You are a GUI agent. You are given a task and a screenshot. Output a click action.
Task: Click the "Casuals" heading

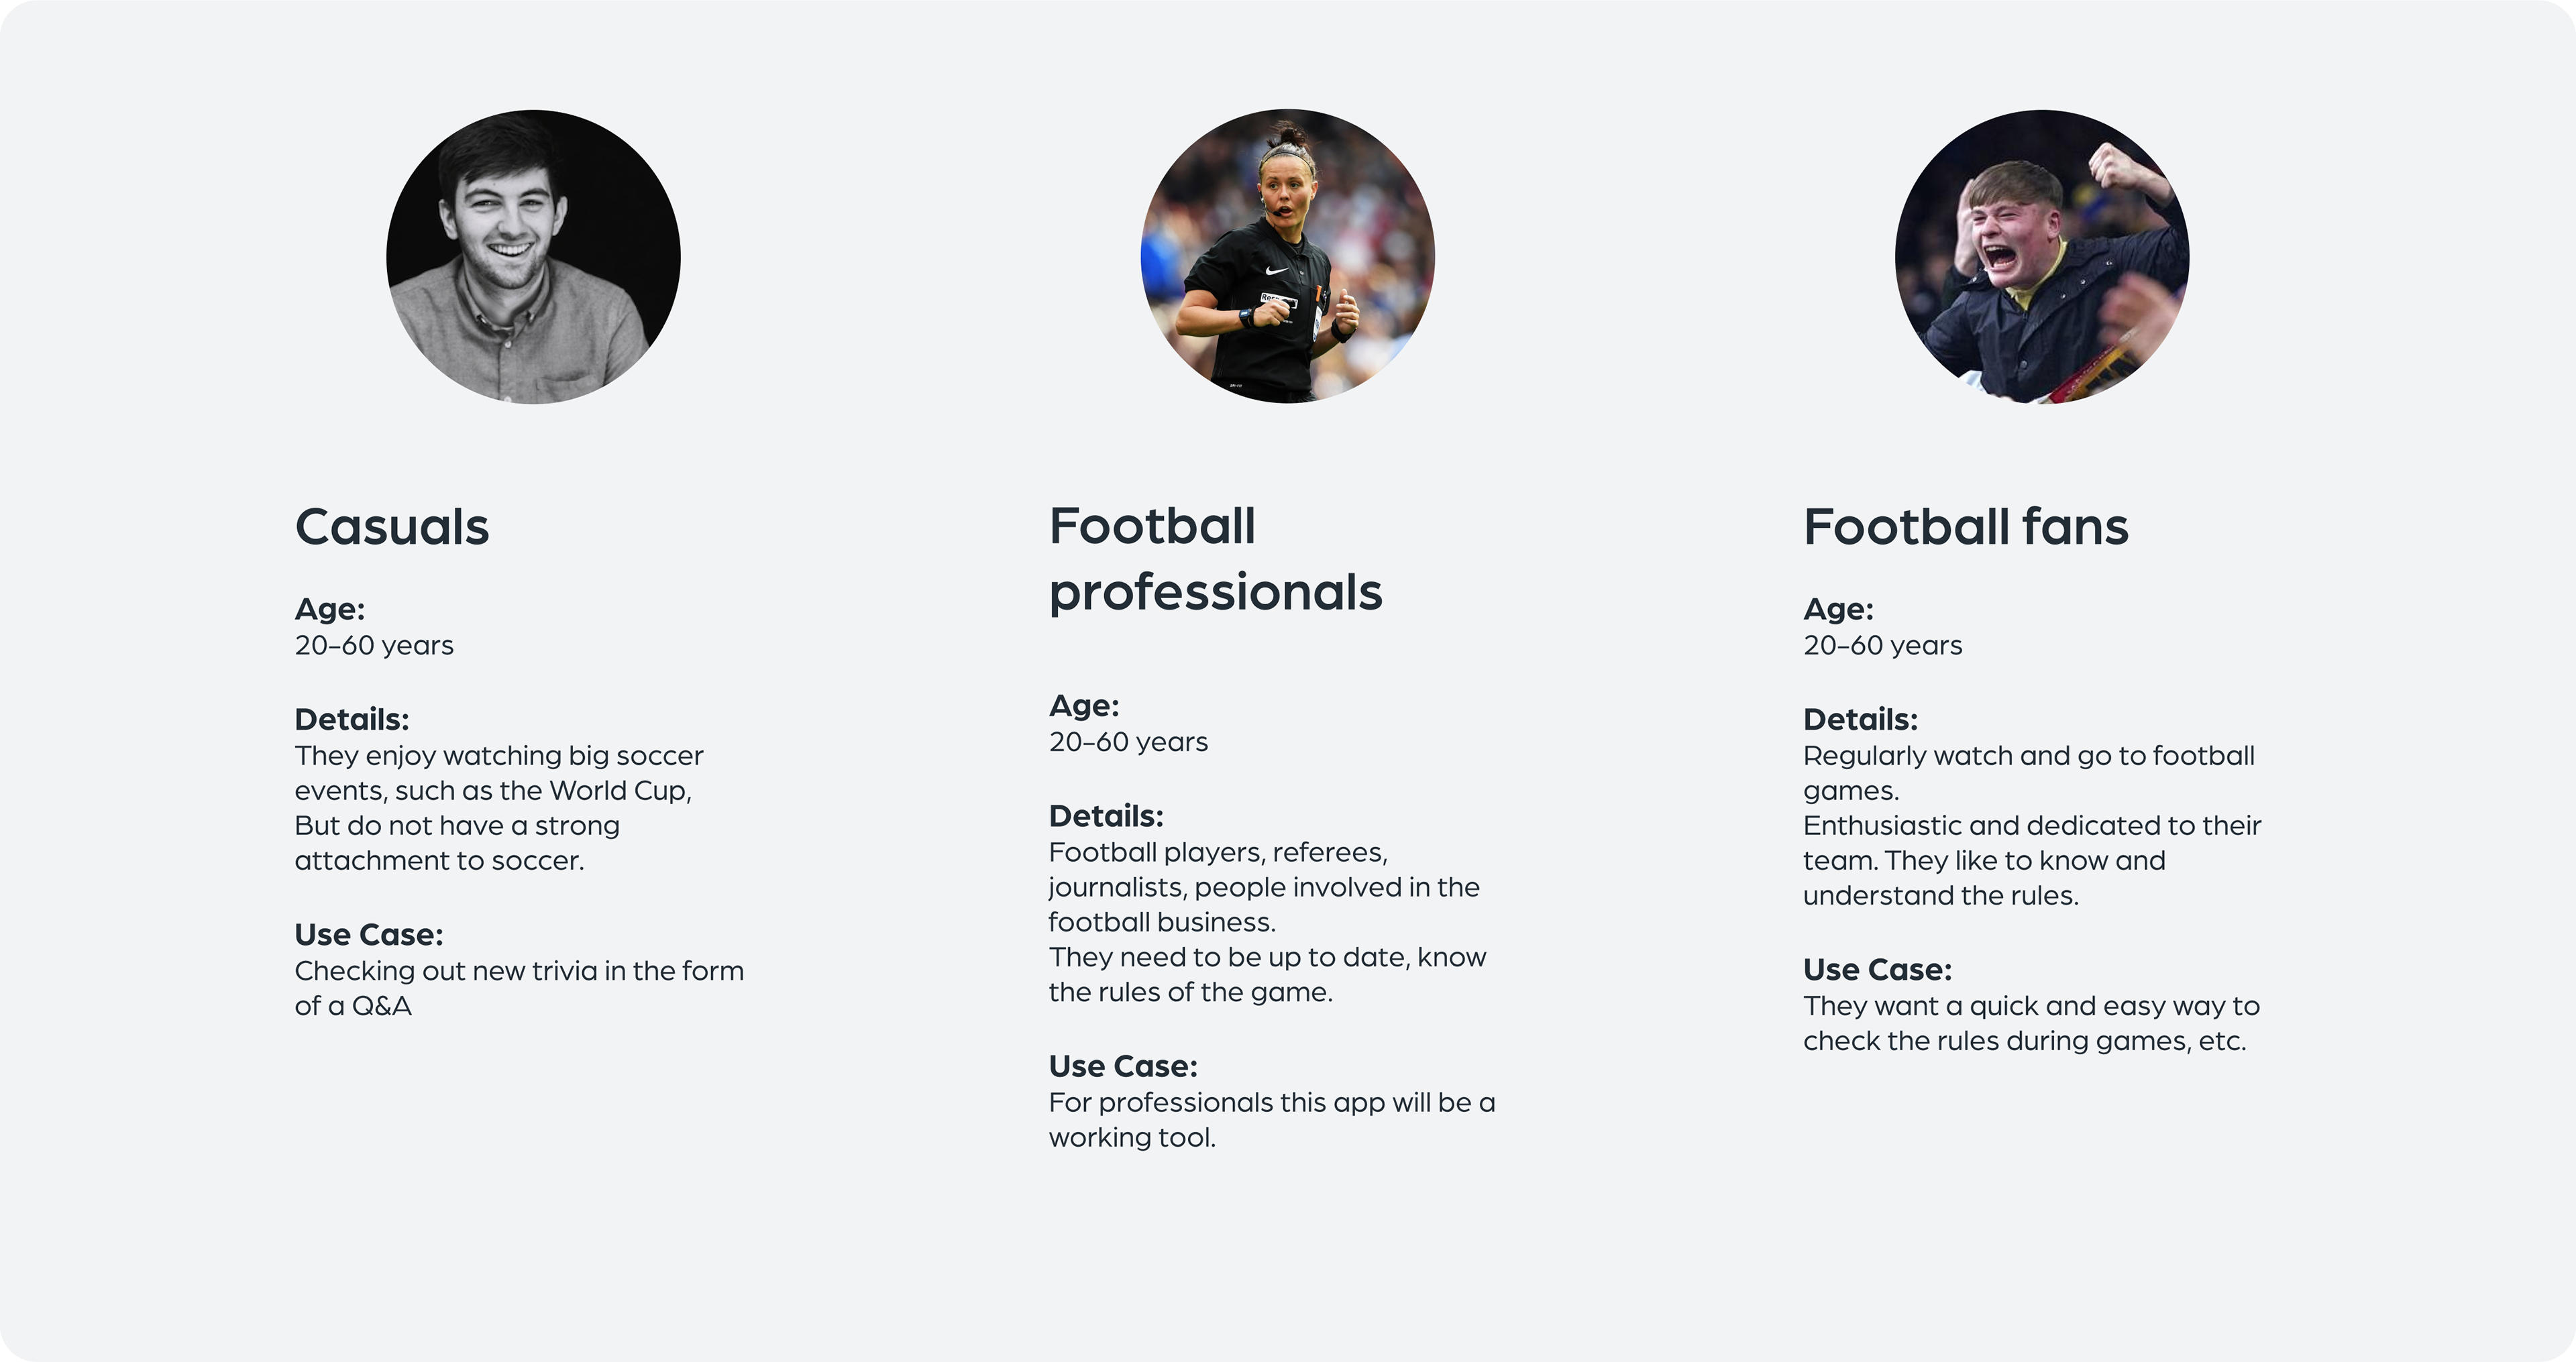click(392, 527)
